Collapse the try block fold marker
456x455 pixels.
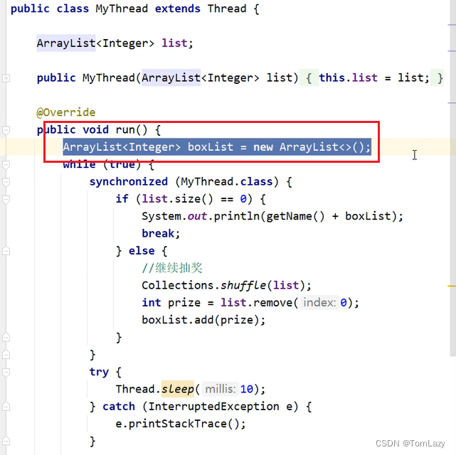click(6, 372)
